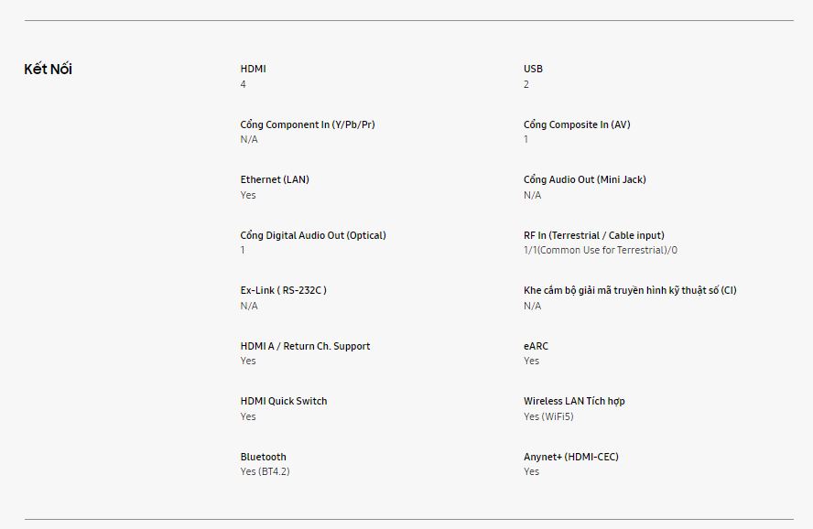The height and width of the screenshot is (529, 813).
Task: Select the Cổng Composite In (AV) label
Action: coord(577,124)
